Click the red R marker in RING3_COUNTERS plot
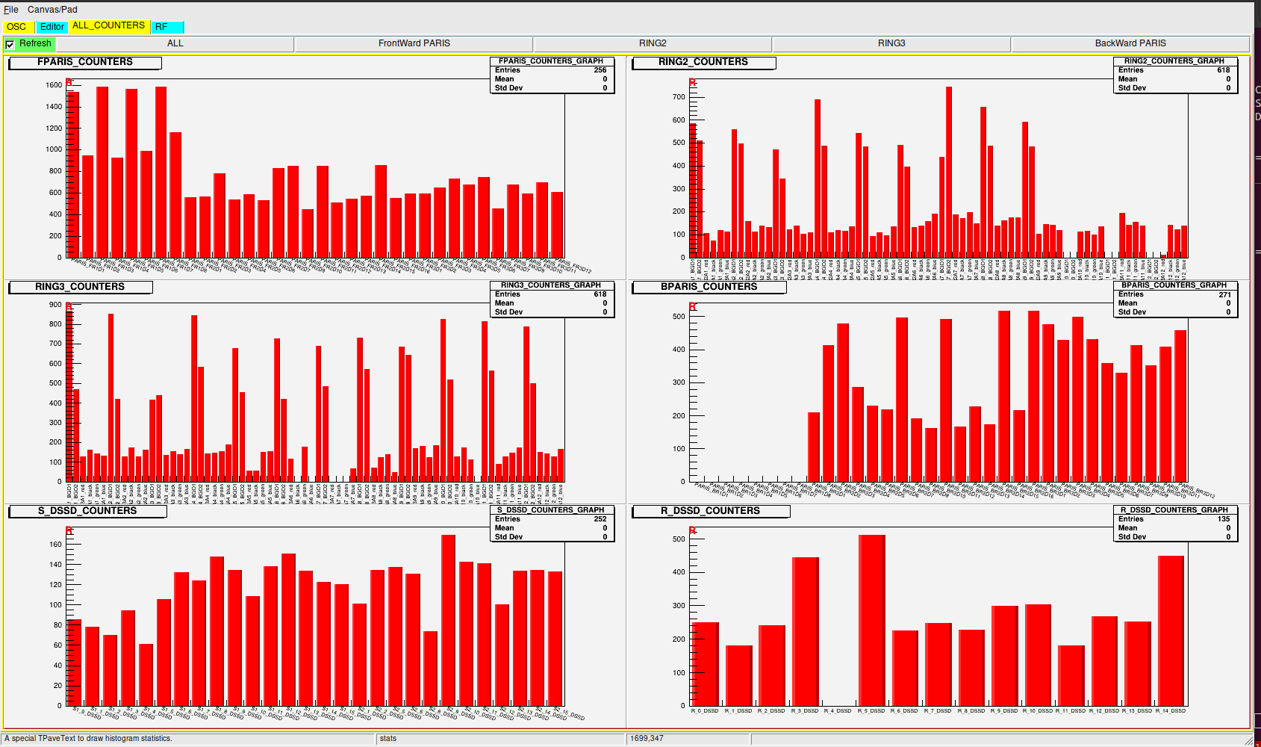Image resolution: width=1261 pixels, height=747 pixels. [69, 307]
